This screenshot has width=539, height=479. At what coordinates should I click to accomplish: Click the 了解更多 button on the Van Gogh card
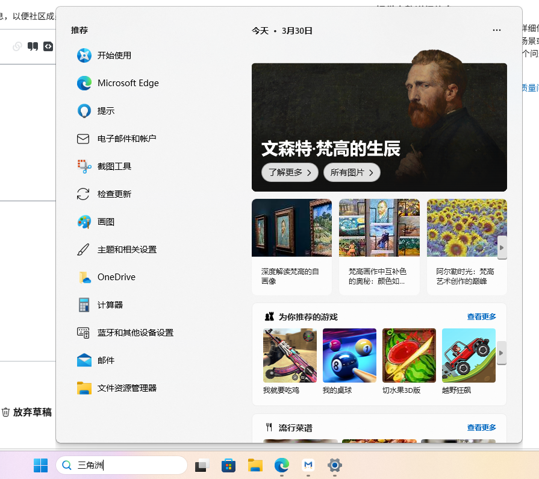coord(290,172)
